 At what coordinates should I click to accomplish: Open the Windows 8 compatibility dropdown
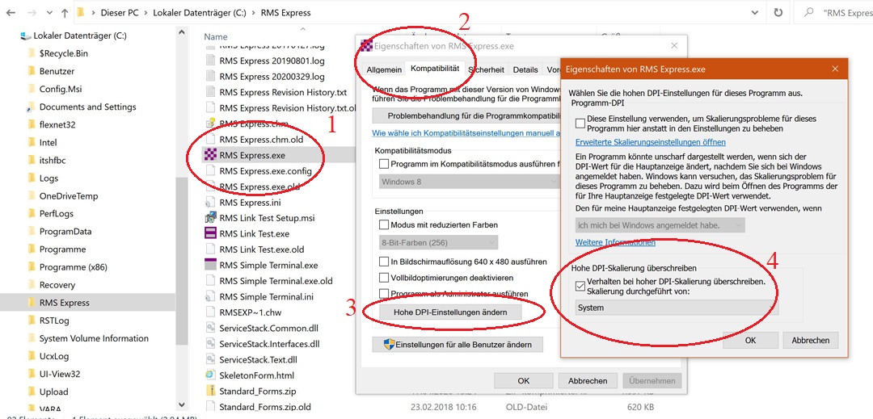click(x=470, y=182)
